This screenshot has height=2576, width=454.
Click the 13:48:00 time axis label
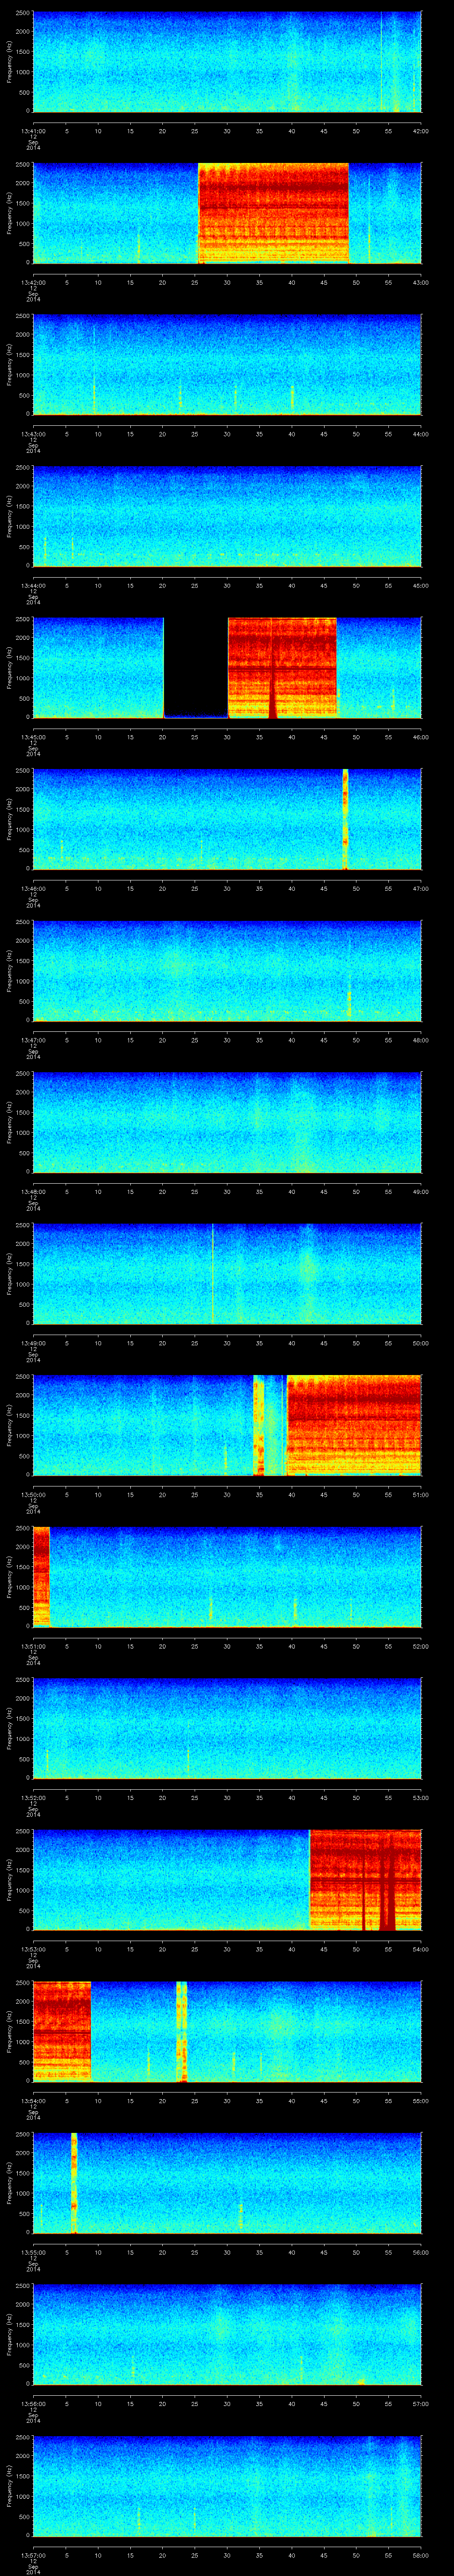(x=33, y=1191)
